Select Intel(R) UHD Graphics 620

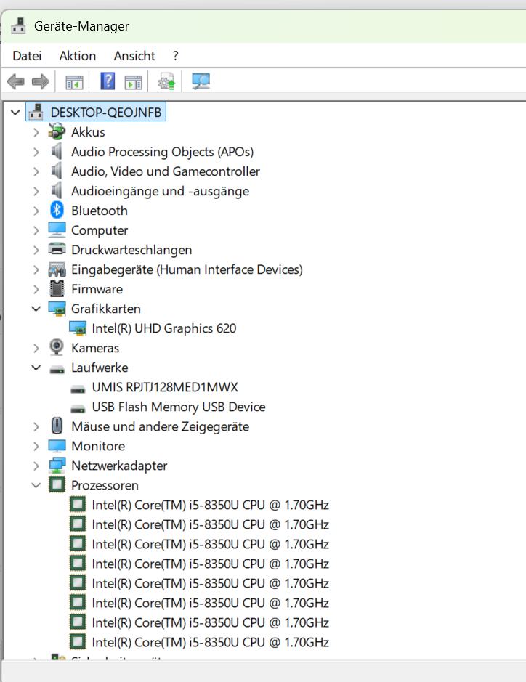[164, 329]
